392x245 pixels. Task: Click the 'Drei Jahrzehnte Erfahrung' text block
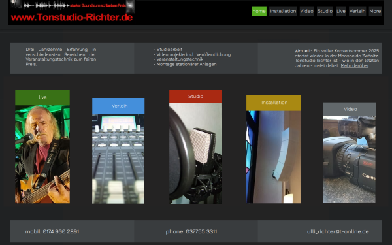[61, 57]
